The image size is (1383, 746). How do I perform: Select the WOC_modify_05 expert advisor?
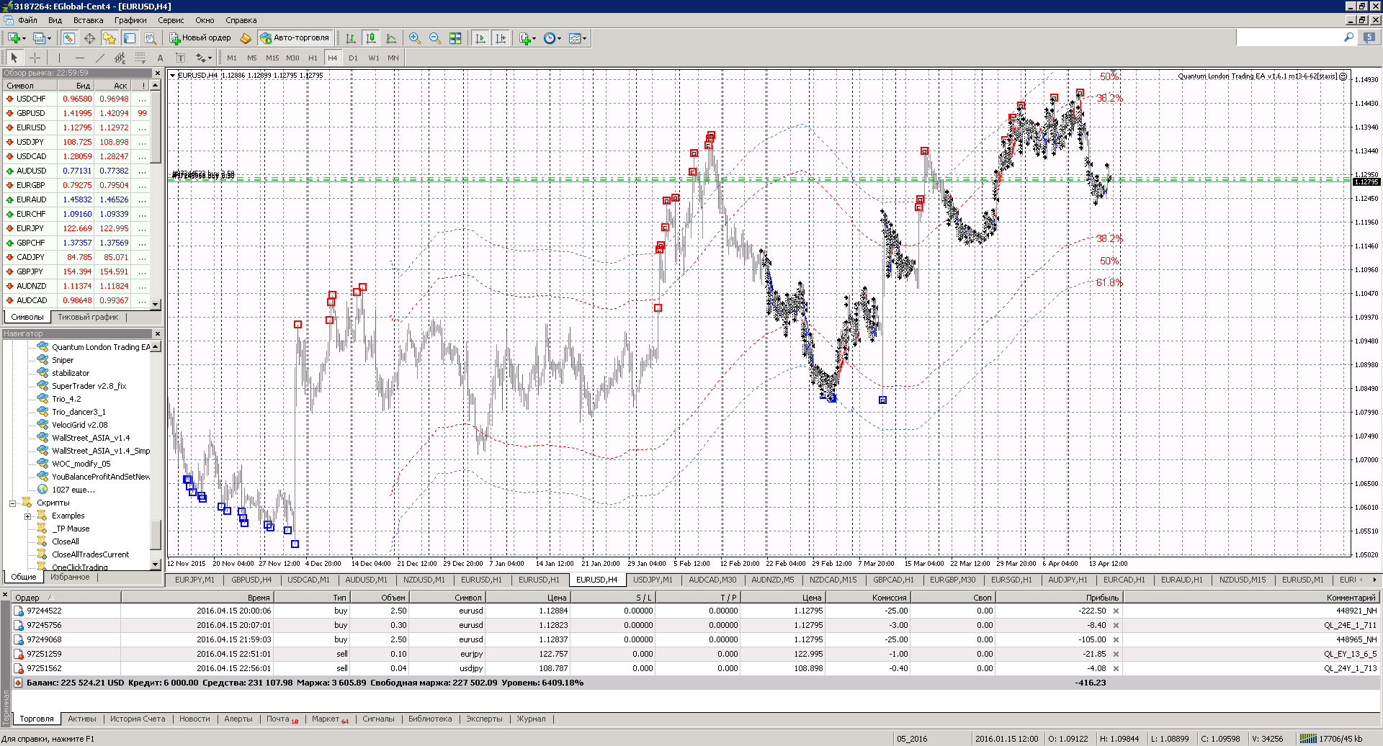coord(81,464)
